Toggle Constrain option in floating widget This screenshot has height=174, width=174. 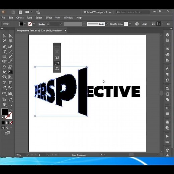[57, 52]
